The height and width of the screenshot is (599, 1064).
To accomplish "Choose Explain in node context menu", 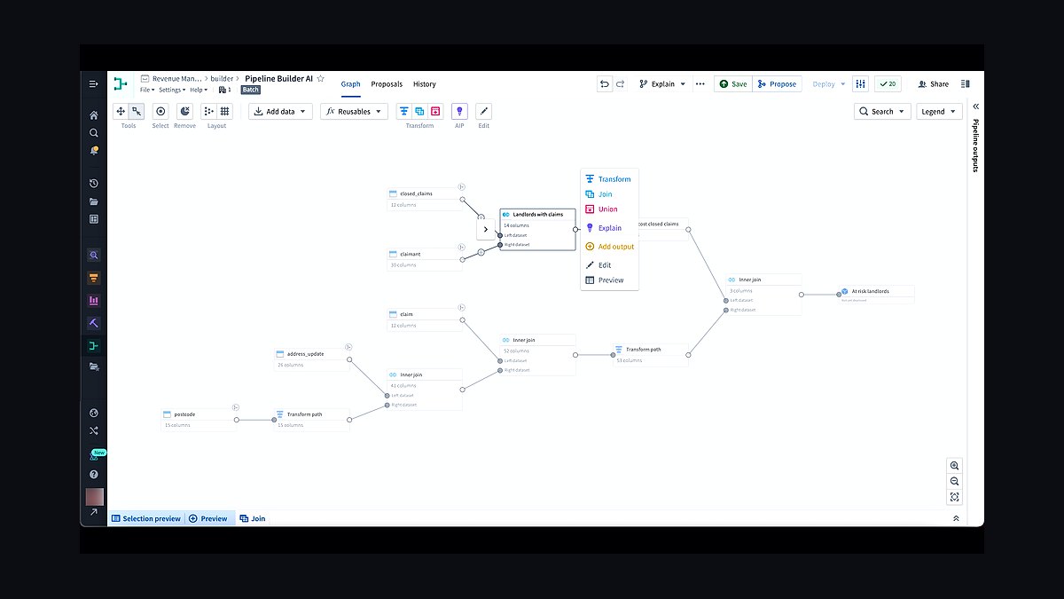I will click(609, 228).
